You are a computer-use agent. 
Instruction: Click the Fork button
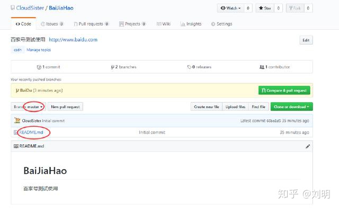(295, 8)
